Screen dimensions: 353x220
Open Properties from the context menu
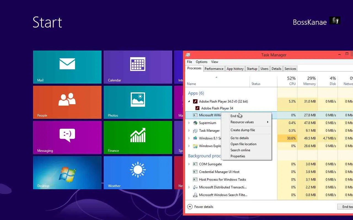click(247, 156)
